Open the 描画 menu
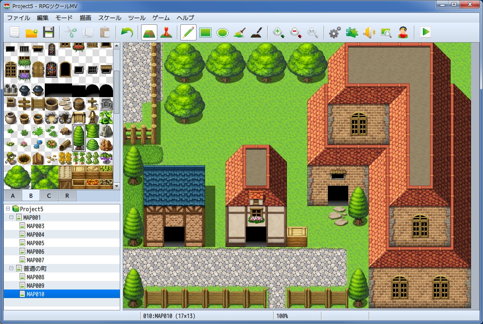The height and width of the screenshot is (324, 483). [85, 18]
